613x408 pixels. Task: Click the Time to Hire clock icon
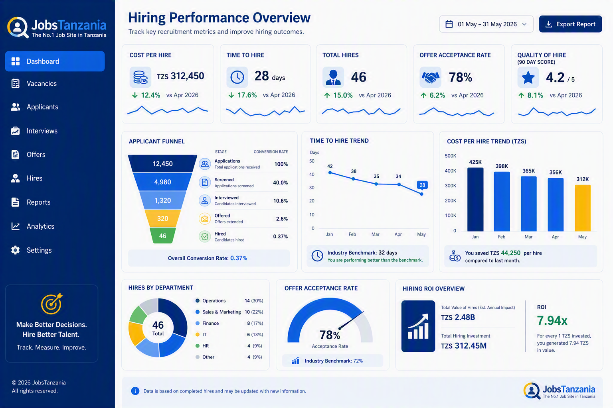click(x=237, y=77)
